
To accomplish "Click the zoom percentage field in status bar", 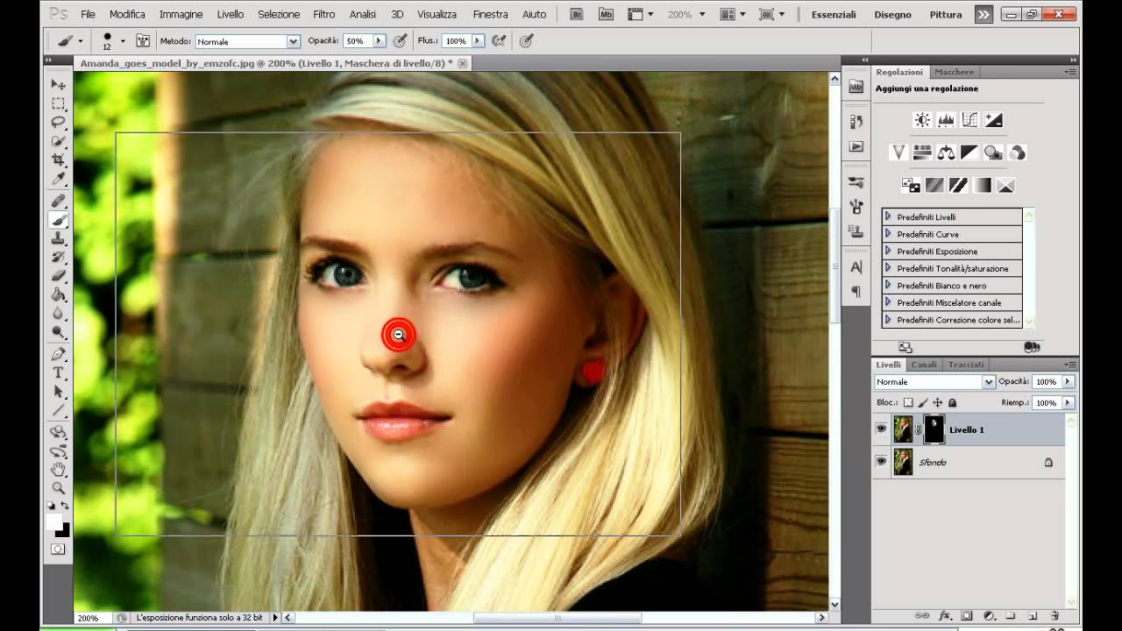I will click(89, 618).
